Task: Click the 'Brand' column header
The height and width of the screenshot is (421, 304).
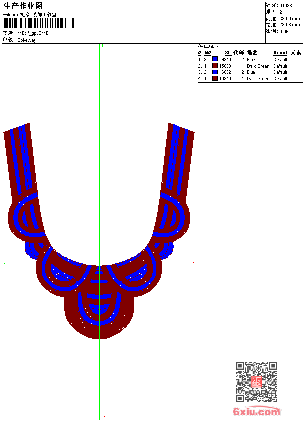Action: point(280,53)
